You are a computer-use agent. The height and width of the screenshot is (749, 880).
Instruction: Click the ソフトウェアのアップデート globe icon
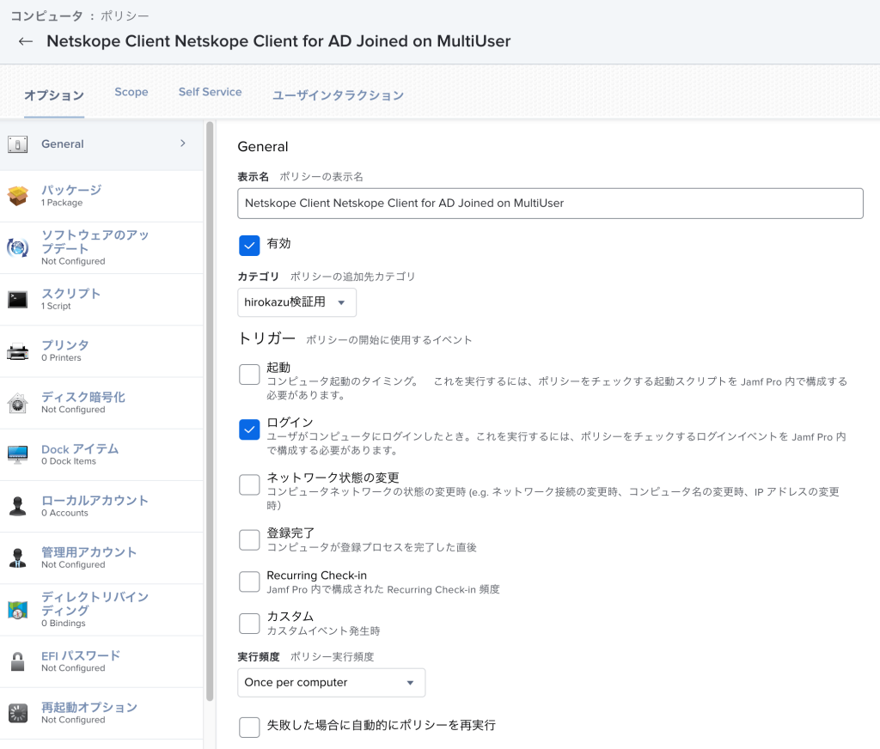click(x=17, y=247)
